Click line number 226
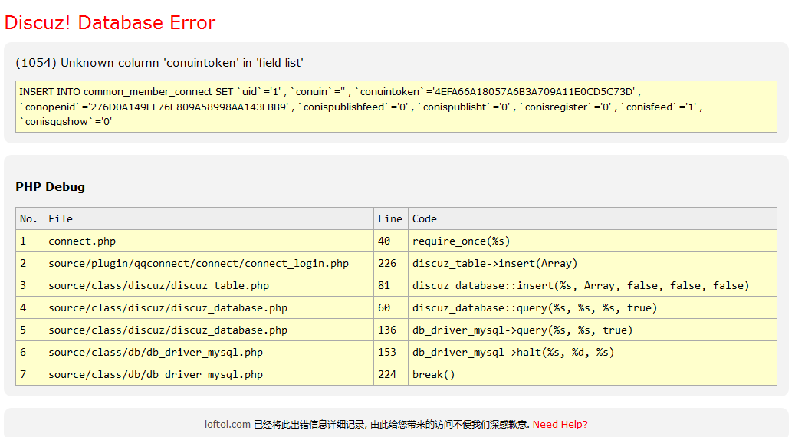Screen dimensions: 795x437 (x=391, y=263)
